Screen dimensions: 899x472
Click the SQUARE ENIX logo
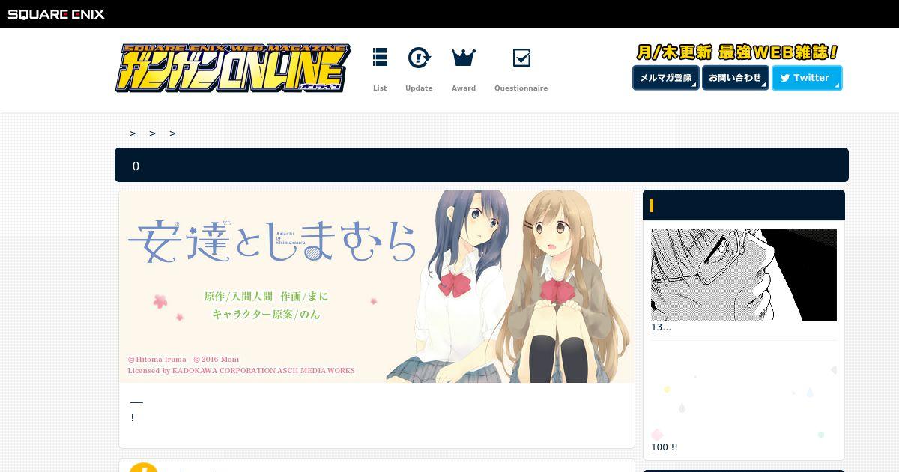pos(56,13)
